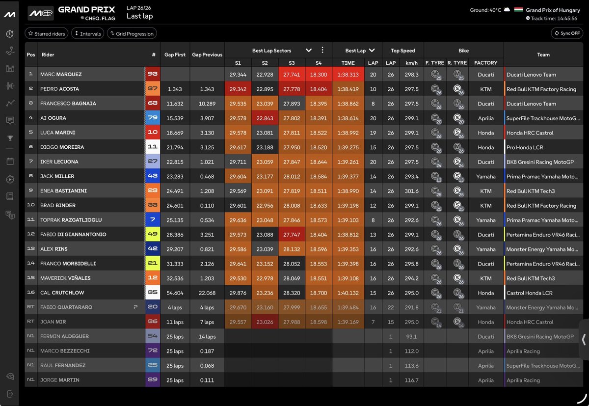Click the S3 sector column header
589x406 pixels.
tap(292, 63)
